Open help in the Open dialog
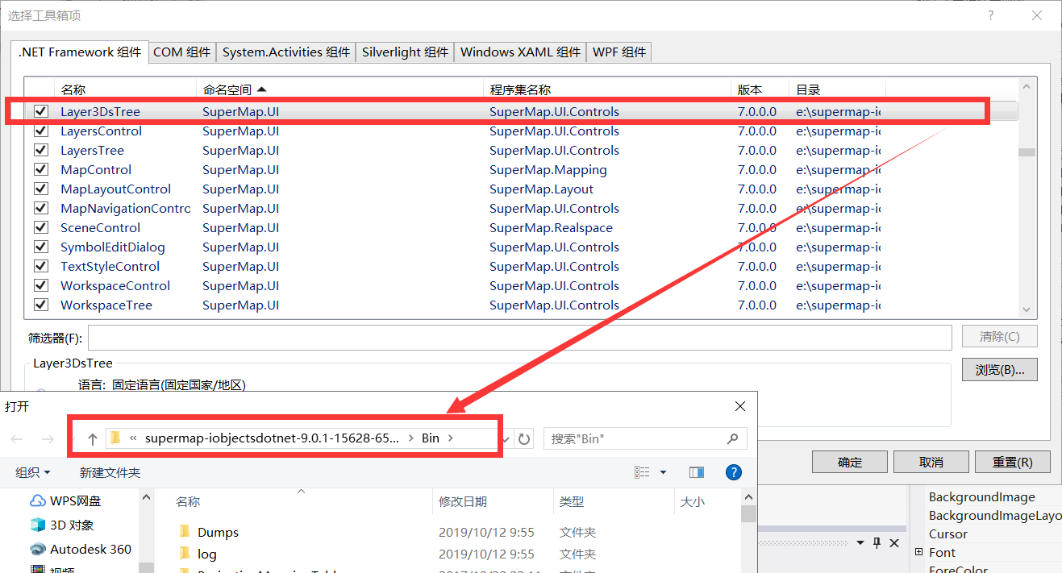 click(x=734, y=472)
